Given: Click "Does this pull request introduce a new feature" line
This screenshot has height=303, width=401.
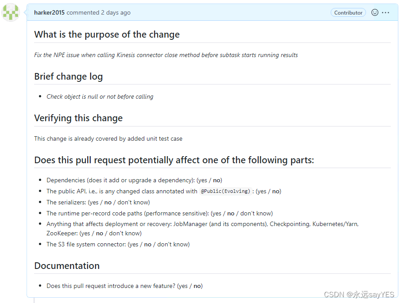Looking at the screenshot, I should point(124,286).
